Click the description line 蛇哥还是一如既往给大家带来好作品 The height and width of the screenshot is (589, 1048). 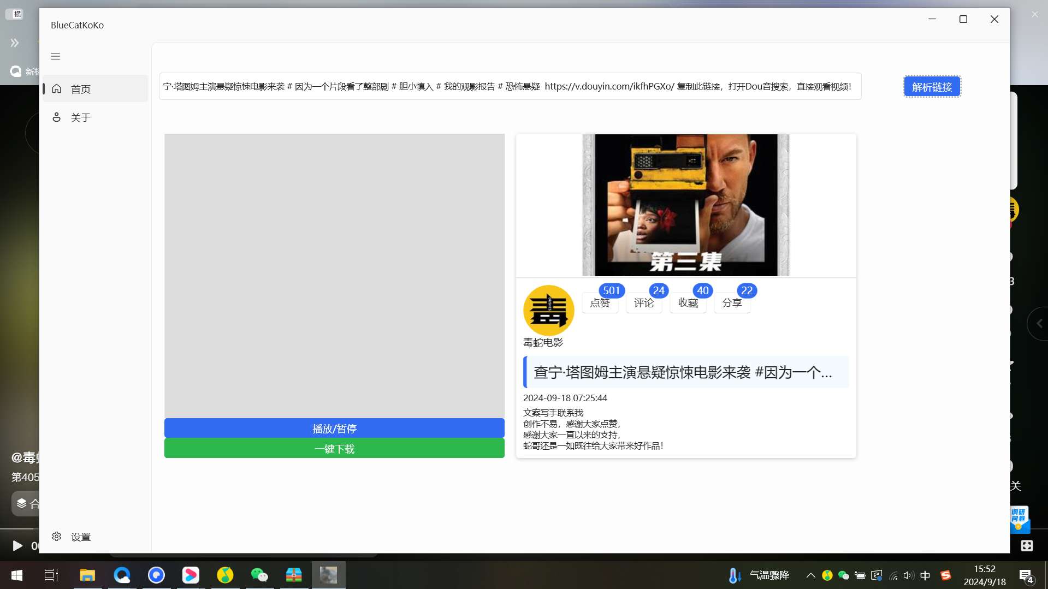(593, 445)
